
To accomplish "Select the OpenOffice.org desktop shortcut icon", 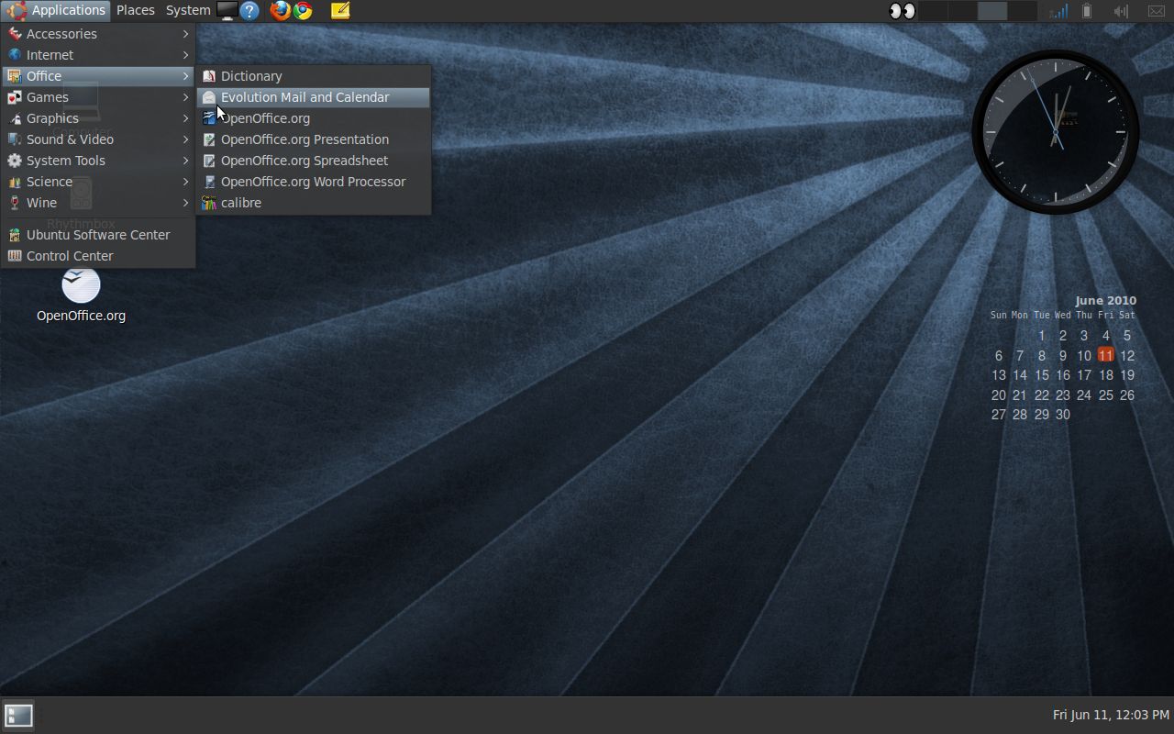I will pyautogui.click(x=81, y=295).
